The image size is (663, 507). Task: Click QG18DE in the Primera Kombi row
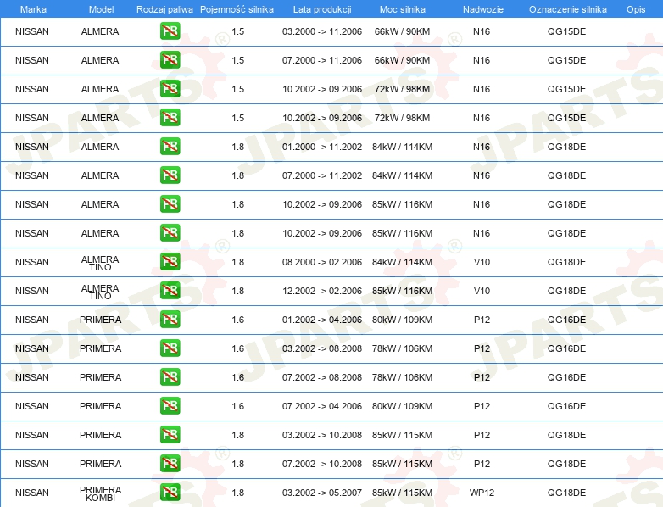click(x=566, y=493)
